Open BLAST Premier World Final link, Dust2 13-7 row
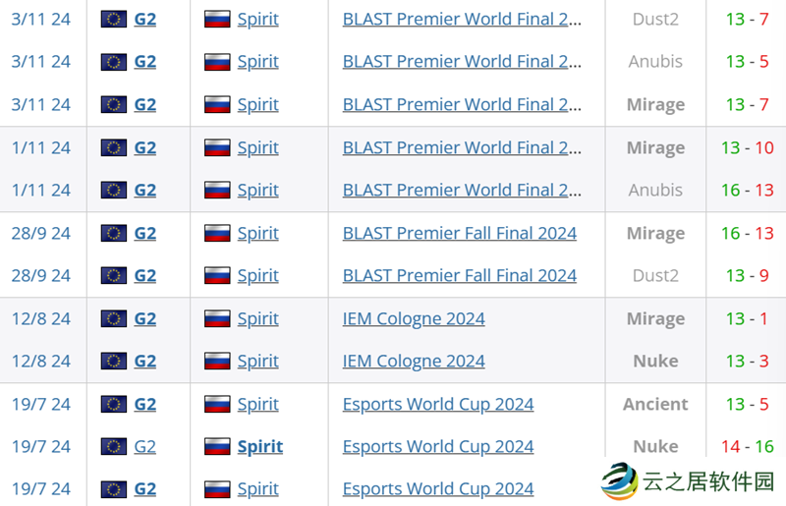Screen dimensions: 786x506 click(x=462, y=19)
